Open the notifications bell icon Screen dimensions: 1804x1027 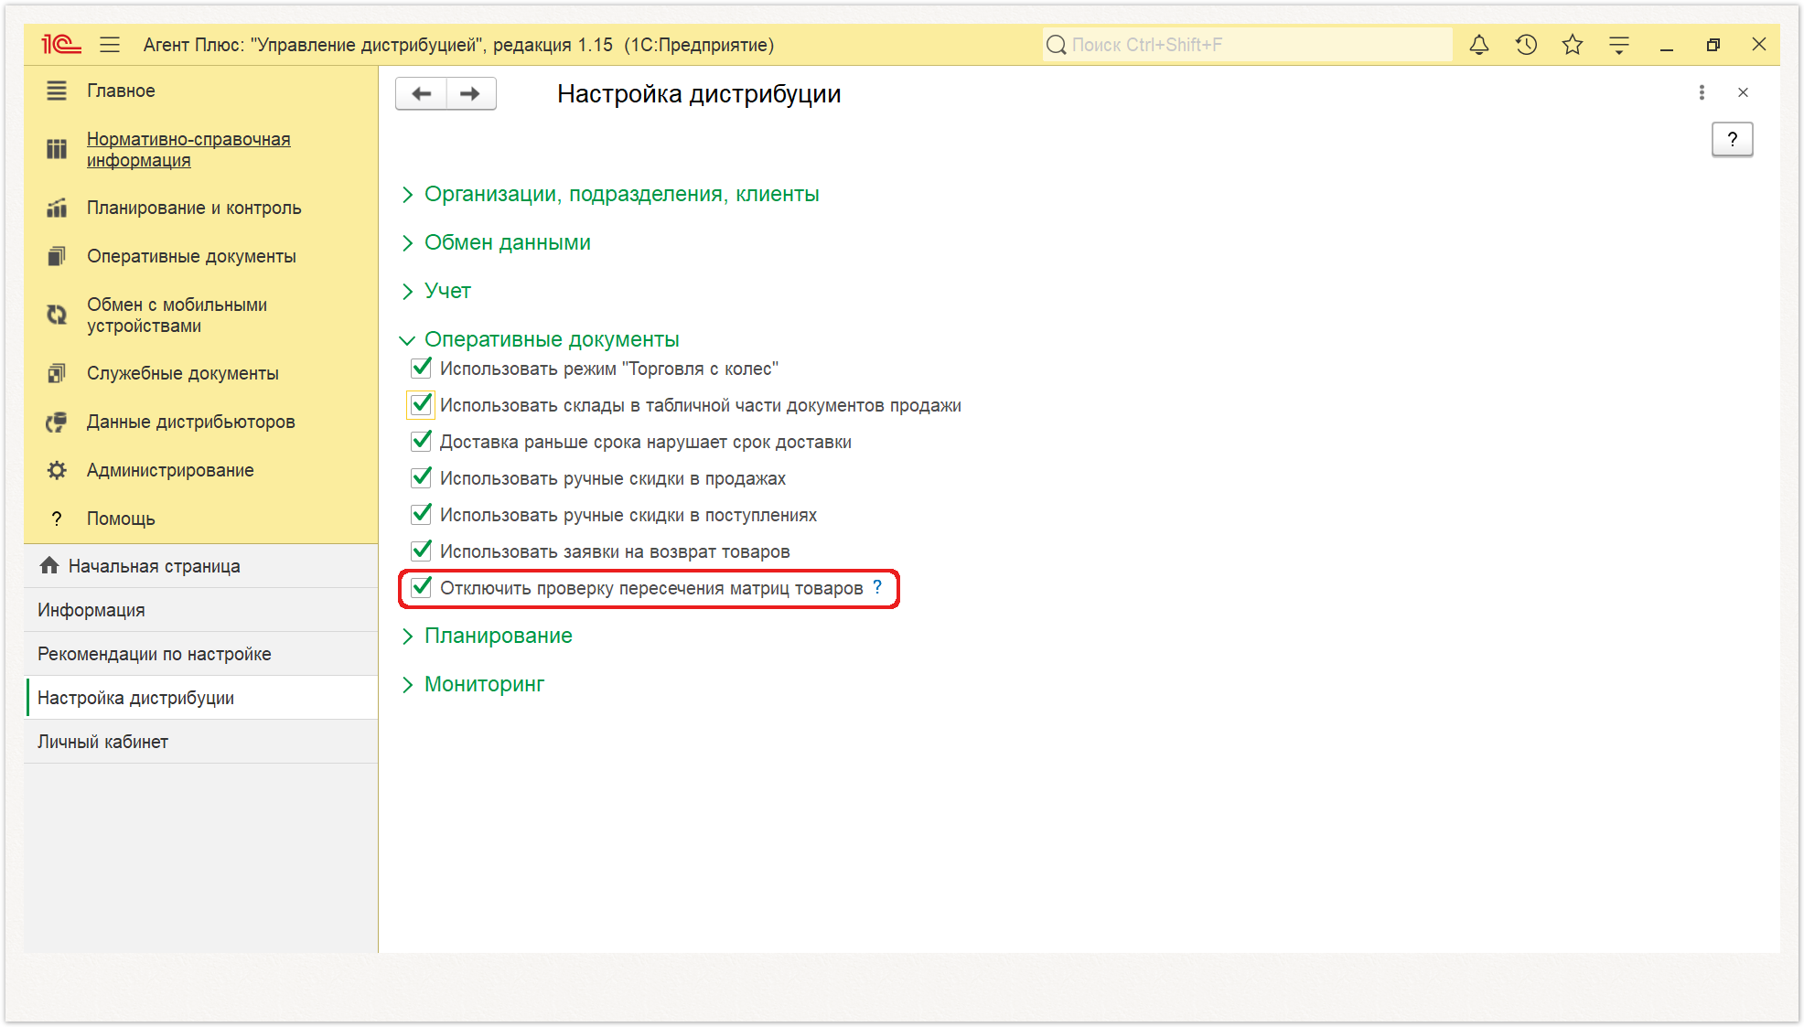pos(1479,45)
